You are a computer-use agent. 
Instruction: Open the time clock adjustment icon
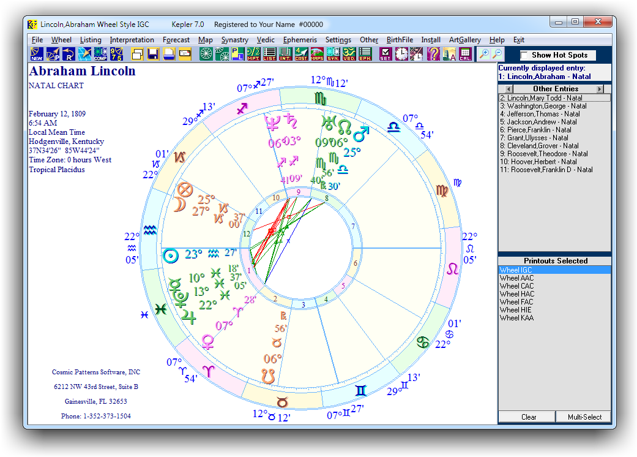403,55
